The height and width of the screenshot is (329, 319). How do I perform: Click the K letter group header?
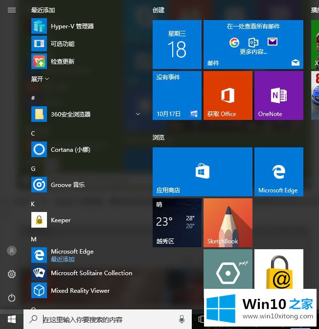(33, 204)
